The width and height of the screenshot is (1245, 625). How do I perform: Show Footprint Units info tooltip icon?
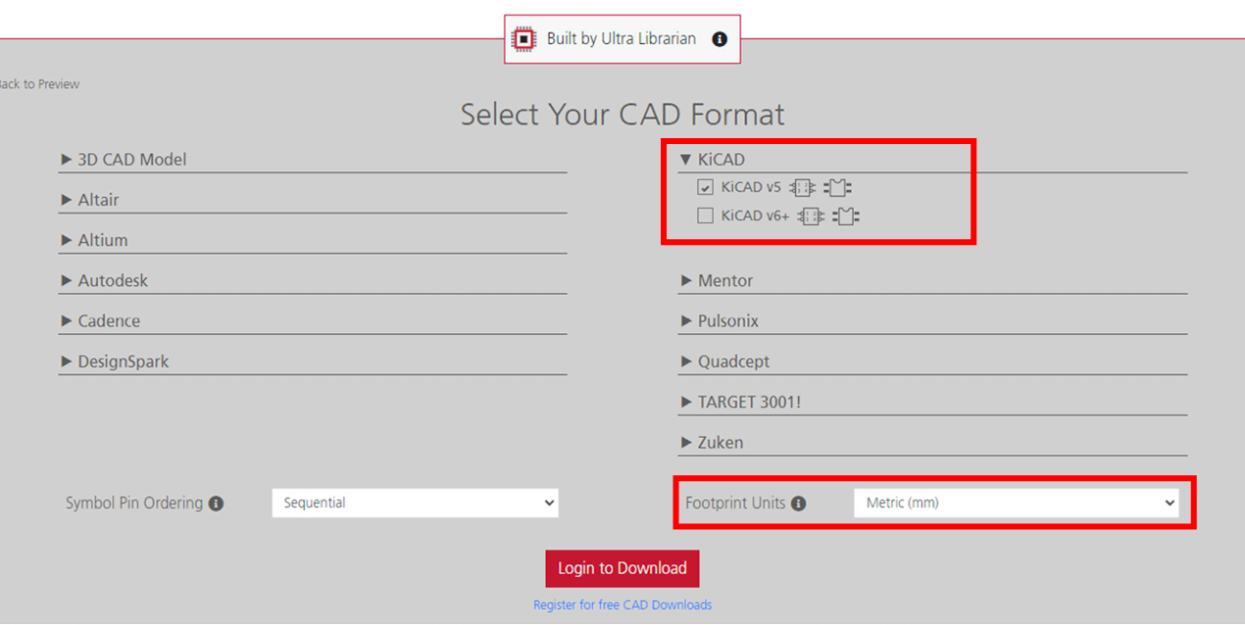click(798, 504)
